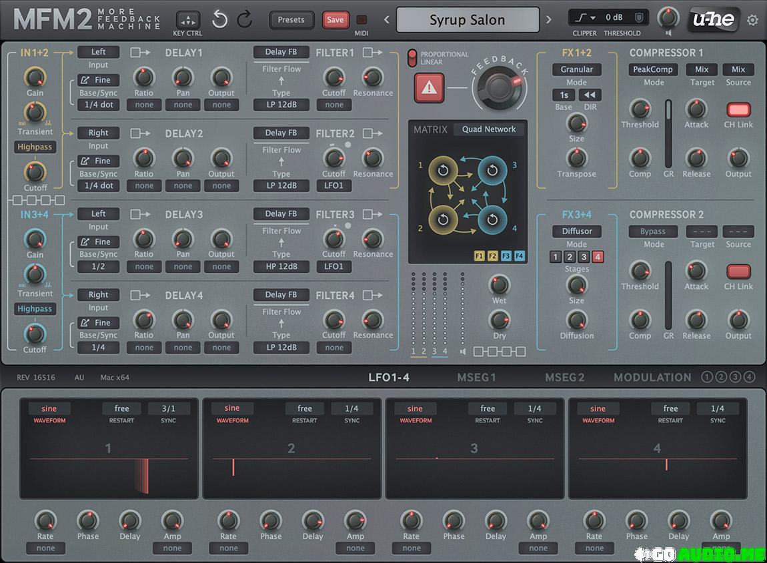The image size is (767, 563).
Task: Click the red feedback panic warning icon
Action: (429, 87)
